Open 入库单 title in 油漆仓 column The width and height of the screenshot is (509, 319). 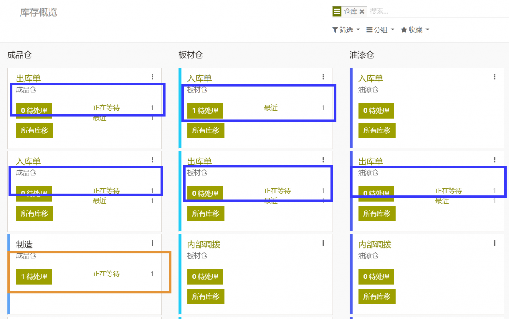(x=371, y=79)
